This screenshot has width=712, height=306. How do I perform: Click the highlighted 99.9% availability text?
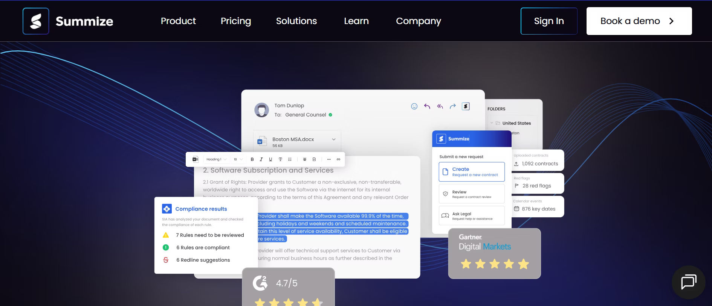point(333,227)
